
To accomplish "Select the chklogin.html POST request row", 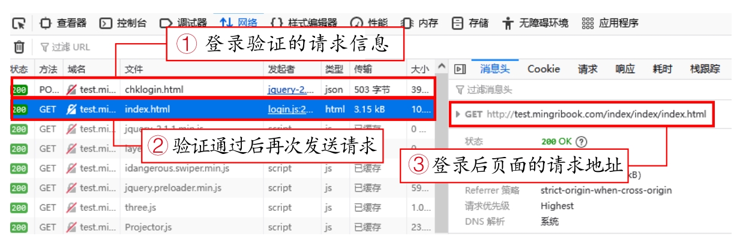I will (222, 90).
